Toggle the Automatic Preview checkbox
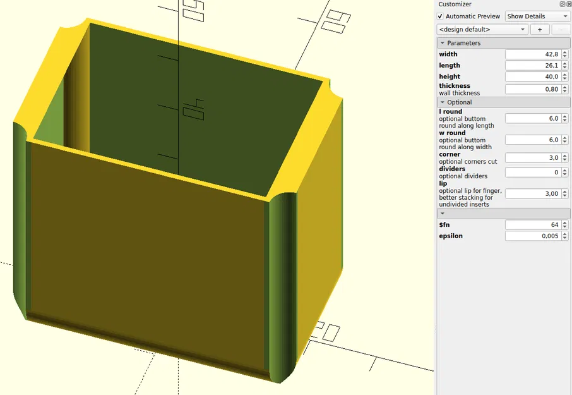The height and width of the screenshot is (395, 572). (x=441, y=16)
